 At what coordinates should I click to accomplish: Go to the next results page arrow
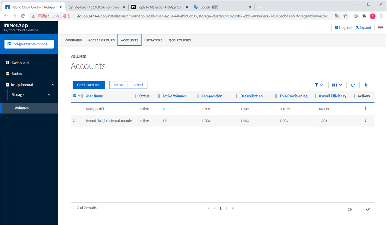pos(227,208)
